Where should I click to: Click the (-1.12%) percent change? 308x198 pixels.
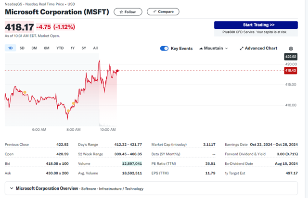pos(64,27)
